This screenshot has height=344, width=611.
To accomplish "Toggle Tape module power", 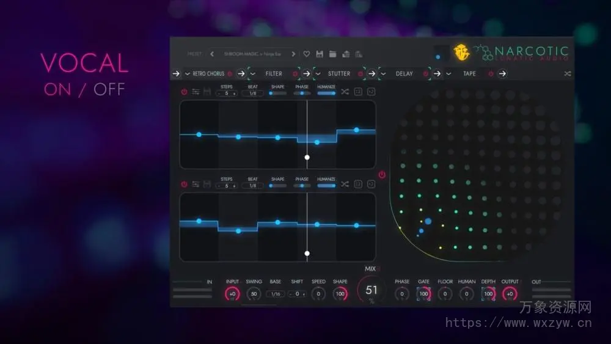I will (491, 74).
